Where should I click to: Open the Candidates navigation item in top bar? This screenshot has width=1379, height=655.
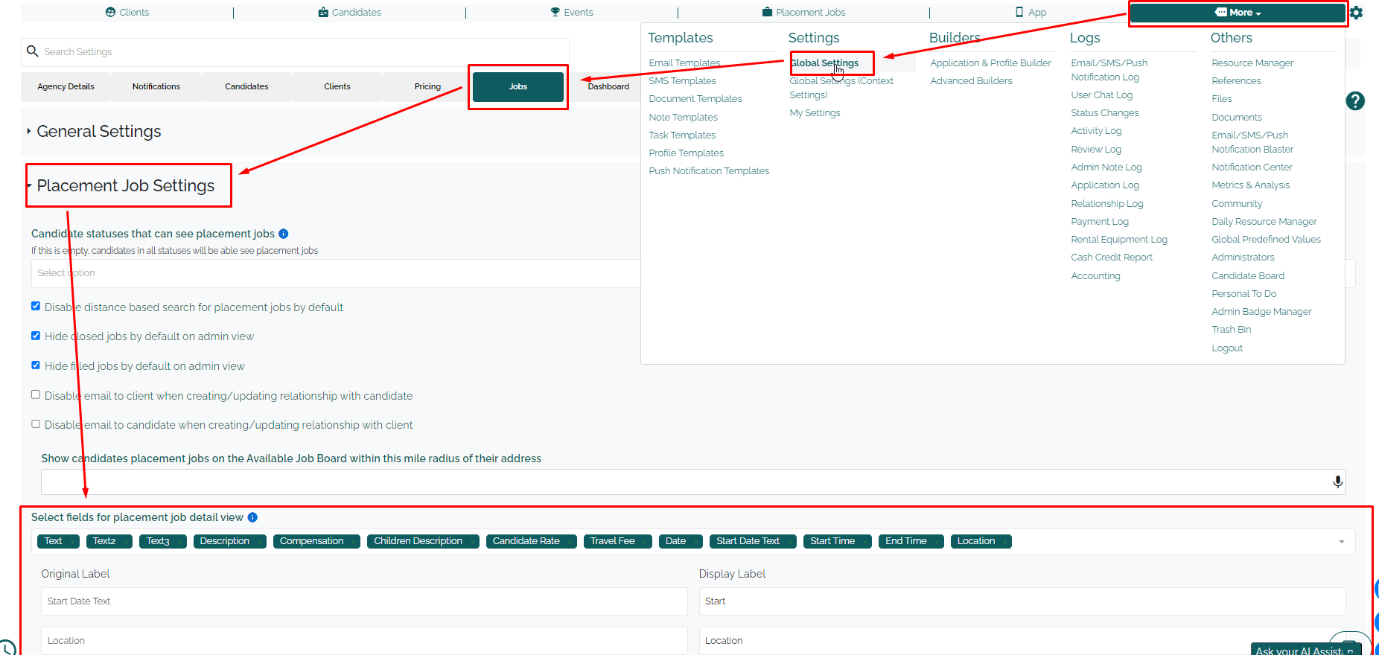click(x=350, y=13)
